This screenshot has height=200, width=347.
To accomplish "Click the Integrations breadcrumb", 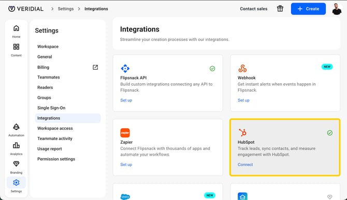I will click(x=96, y=9).
